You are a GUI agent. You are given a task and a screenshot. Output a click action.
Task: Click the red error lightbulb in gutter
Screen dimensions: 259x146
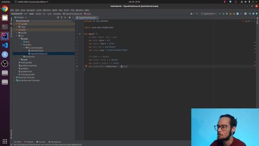[x=86, y=66]
